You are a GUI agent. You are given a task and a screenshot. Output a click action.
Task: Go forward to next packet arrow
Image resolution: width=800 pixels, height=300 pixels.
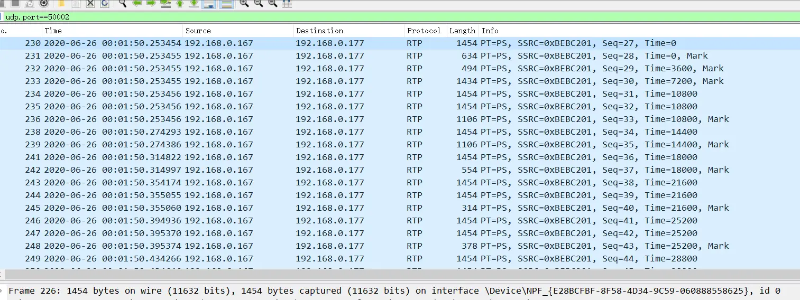(151, 3)
